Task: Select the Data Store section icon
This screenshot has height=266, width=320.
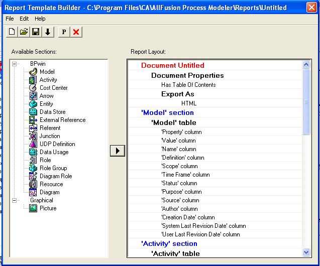Action: click(33, 112)
